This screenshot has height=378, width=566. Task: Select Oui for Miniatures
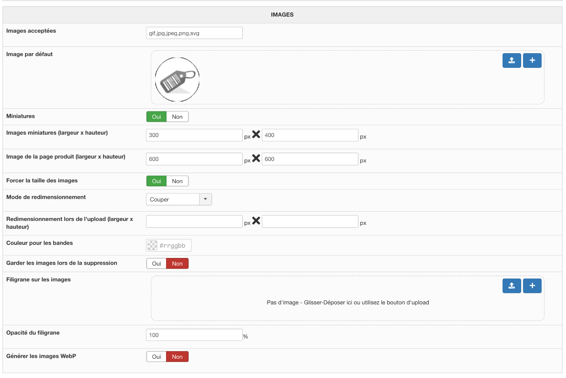pos(156,117)
